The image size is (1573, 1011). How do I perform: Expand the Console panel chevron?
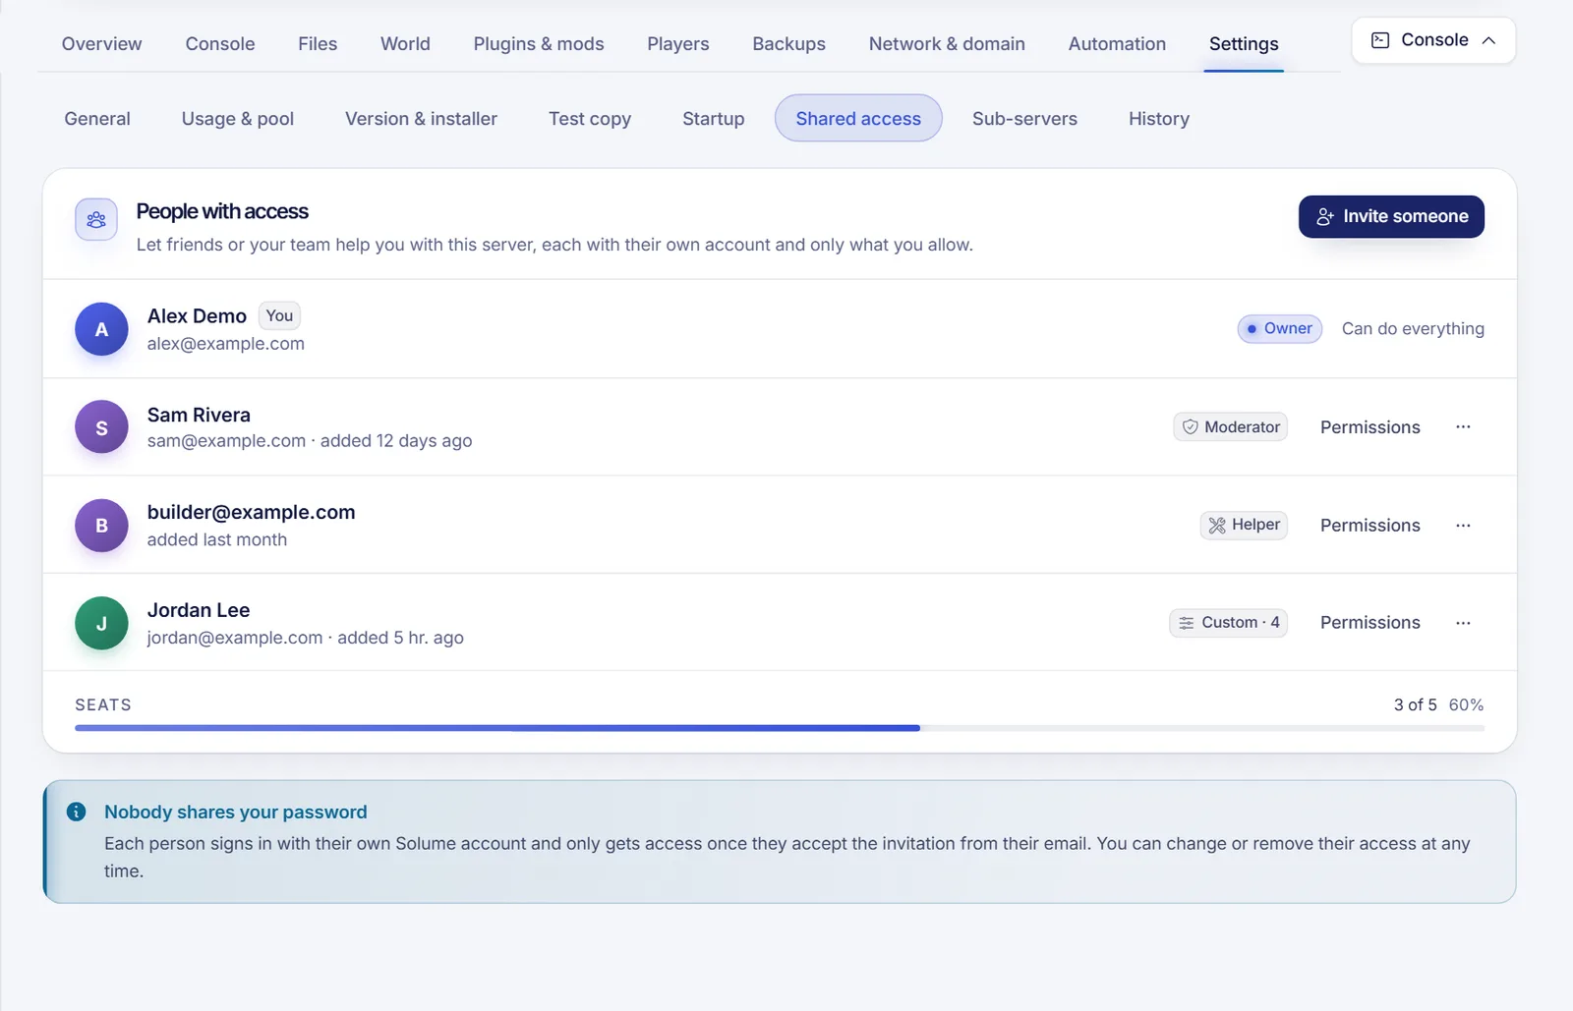pos(1488,40)
